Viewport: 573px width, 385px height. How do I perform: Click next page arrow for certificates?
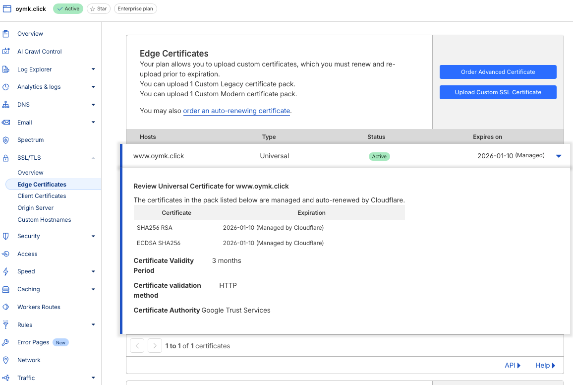pos(155,346)
